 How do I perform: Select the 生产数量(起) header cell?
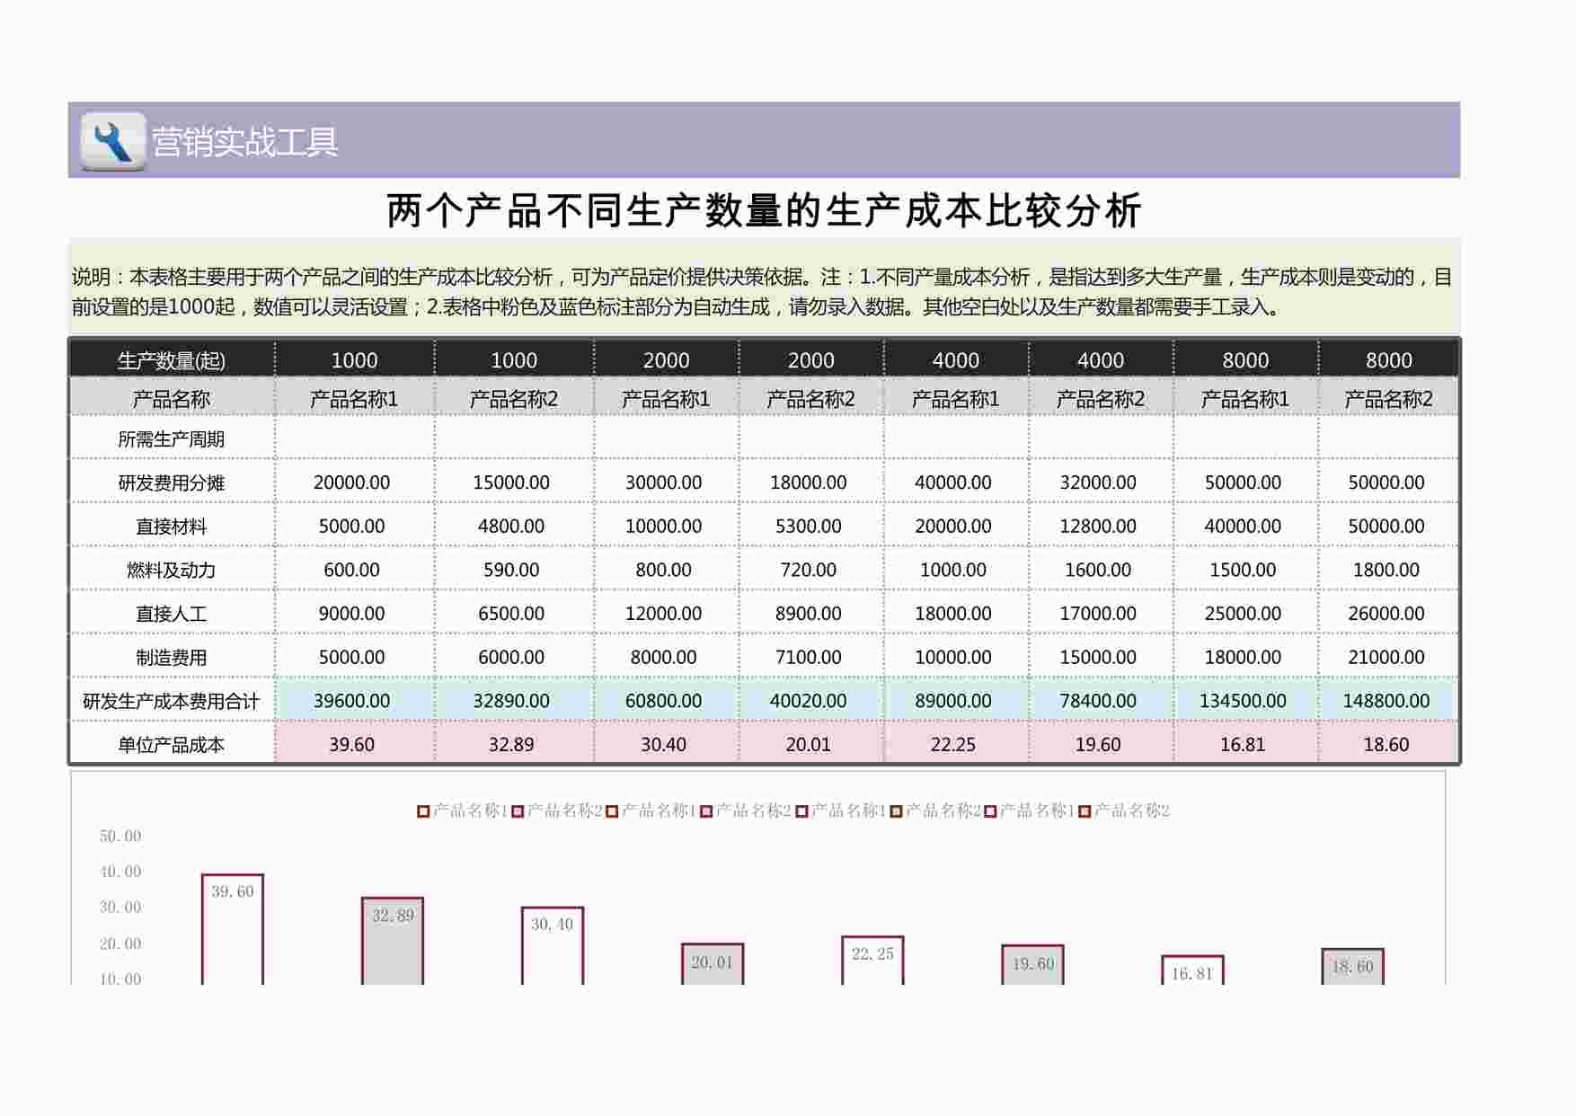172,359
